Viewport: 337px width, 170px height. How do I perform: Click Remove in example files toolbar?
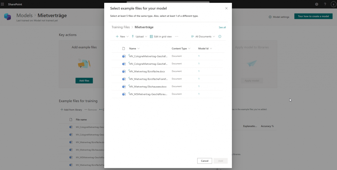91,110
